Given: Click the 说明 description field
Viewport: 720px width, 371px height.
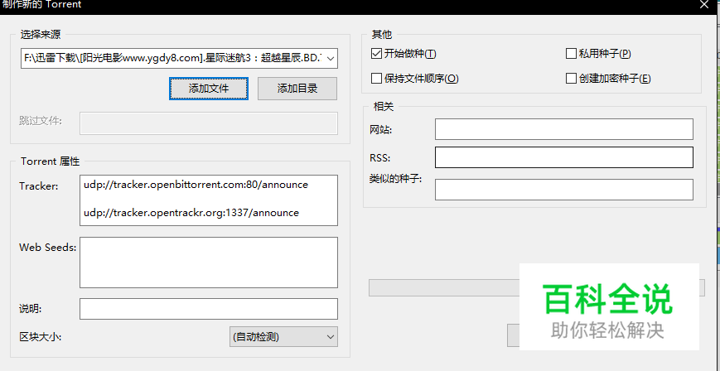Looking at the screenshot, I should 209,309.
